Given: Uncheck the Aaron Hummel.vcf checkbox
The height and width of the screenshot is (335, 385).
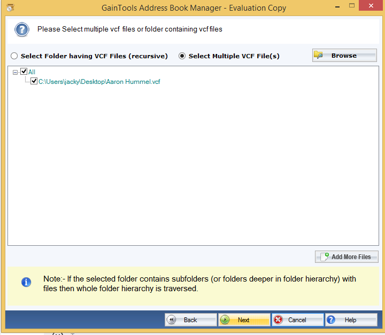Looking at the screenshot, I should 34,81.
